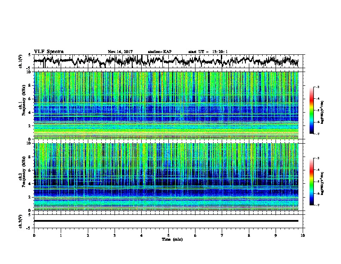Click the ch.1 spectrogram panel
This screenshot has height=264, width=341.
coord(166,105)
